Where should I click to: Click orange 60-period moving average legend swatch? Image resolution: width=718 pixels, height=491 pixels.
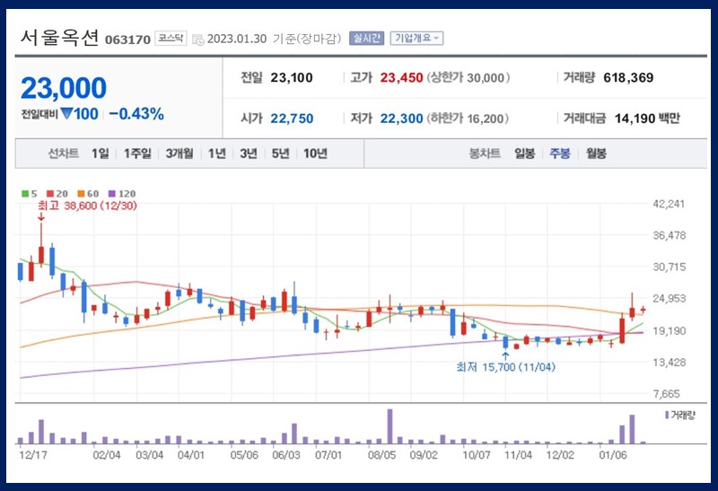81,194
